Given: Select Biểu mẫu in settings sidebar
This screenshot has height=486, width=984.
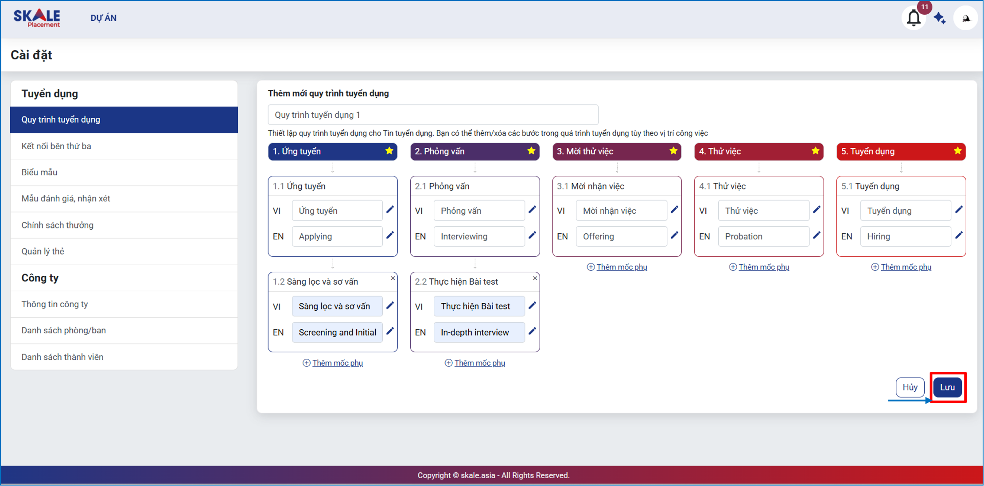Looking at the screenshot, I should 39,172.
